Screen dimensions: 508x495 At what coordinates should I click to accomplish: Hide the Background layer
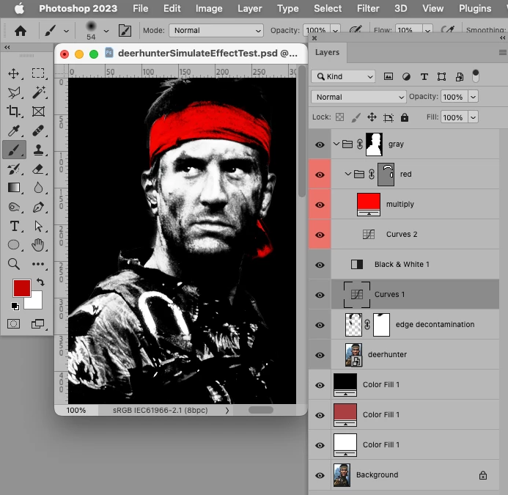(320, 475)
